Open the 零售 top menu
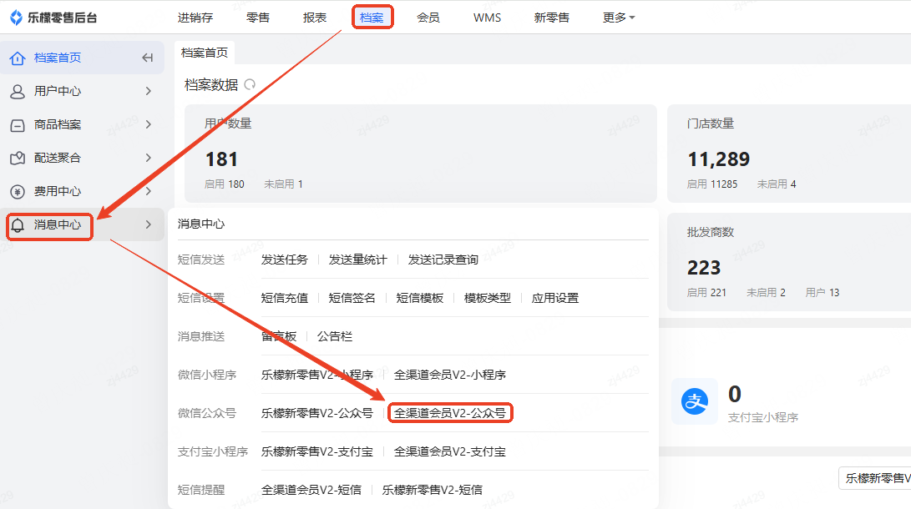911x509 pixels. pyautogui.click(x=258, y=18)
